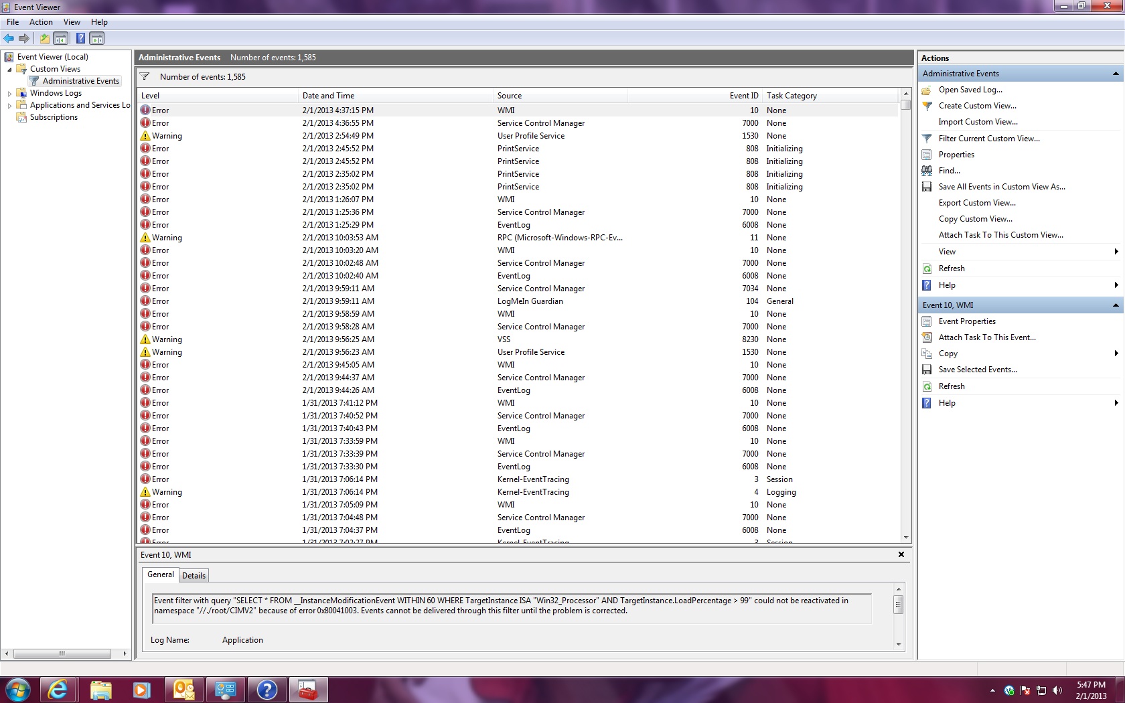
Task: Click Refresh under Event 10, WMI actions
Action: click(952, 386)
